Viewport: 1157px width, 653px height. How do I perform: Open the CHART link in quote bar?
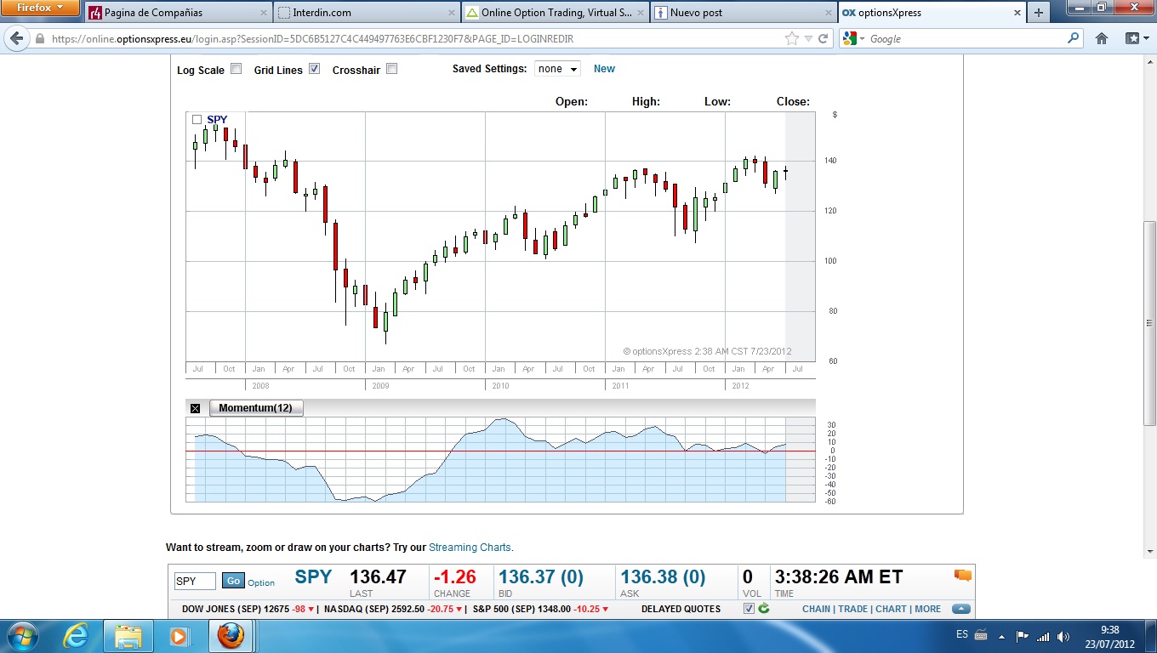[891, 609]
